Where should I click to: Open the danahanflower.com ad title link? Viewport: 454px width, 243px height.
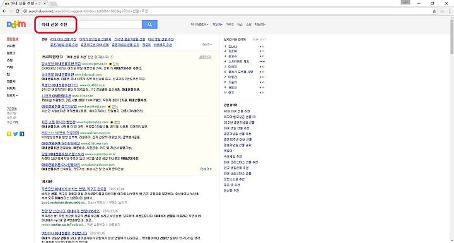pyautogui.click(x=61, y=165)
